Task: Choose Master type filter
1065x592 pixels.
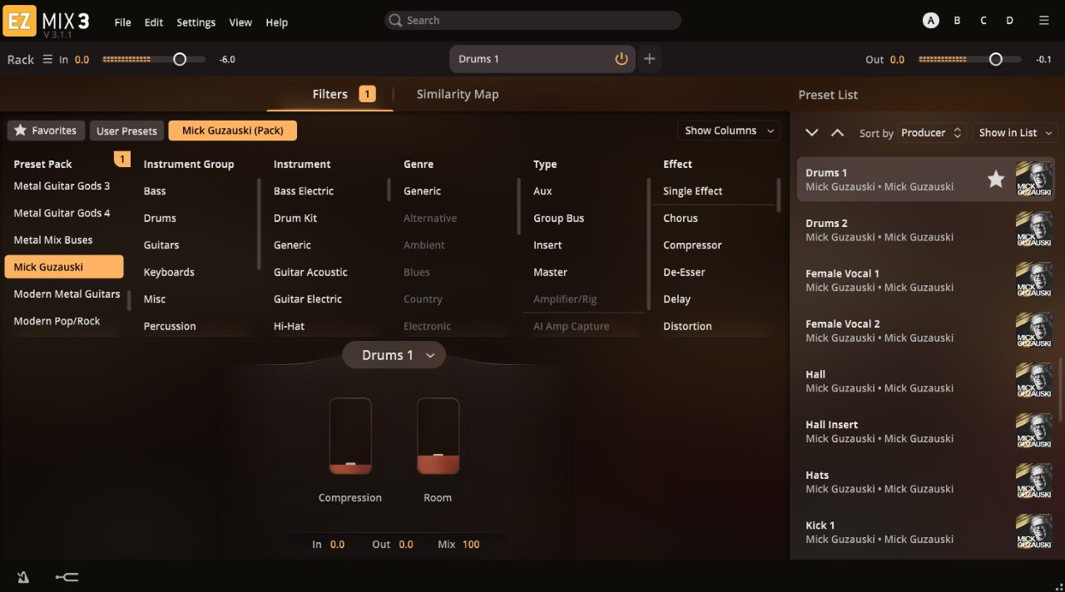Action: click(550, 272)
